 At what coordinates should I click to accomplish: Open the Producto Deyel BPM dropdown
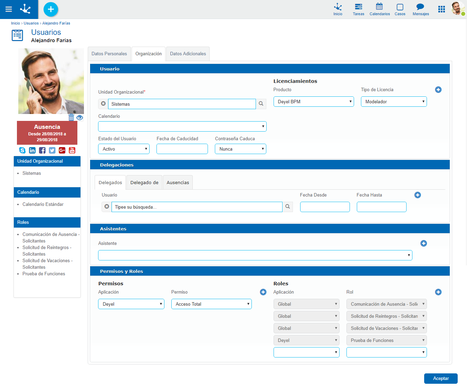[314, 102]
